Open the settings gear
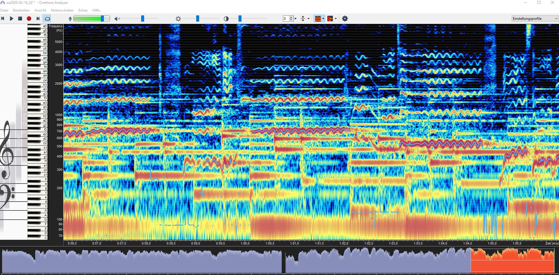Image resolution: width=559 pixels, height=275 pixels. (345, 19)
